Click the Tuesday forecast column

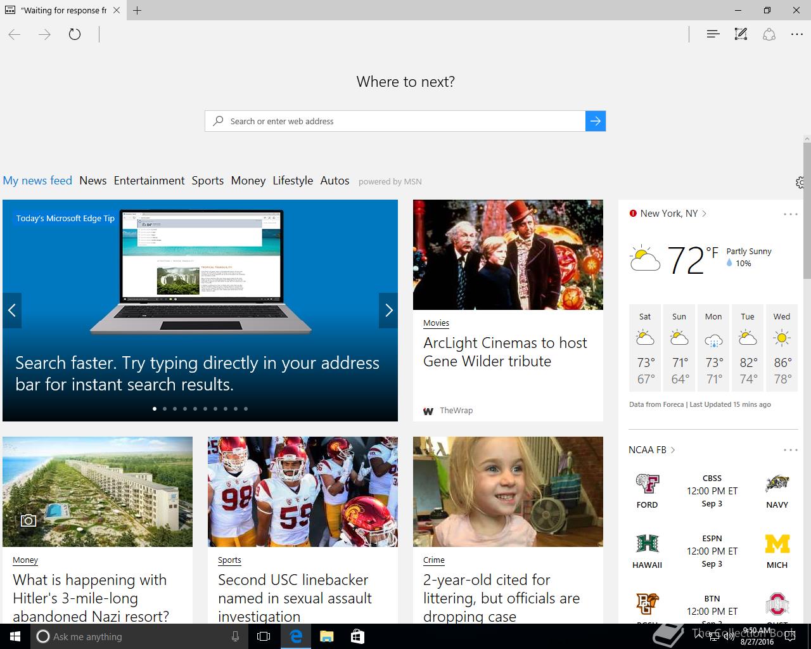point(748,348)
